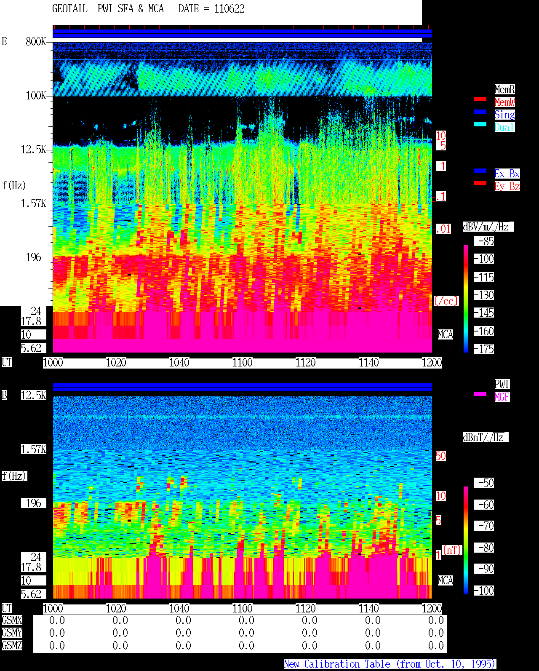Click the New Calibration Table link
Screen dimensions: 539x671
click(390, 664)
